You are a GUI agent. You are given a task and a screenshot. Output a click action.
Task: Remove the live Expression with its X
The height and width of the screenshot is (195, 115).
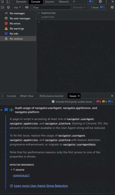click(39, 13)
